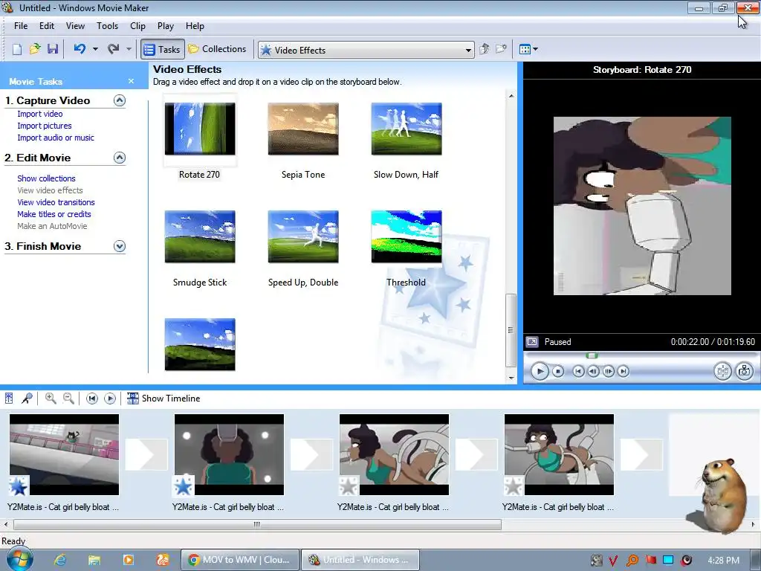The image size is (761, 571).
Task: Select the Speed Up, Double effect
Action: 303,236
